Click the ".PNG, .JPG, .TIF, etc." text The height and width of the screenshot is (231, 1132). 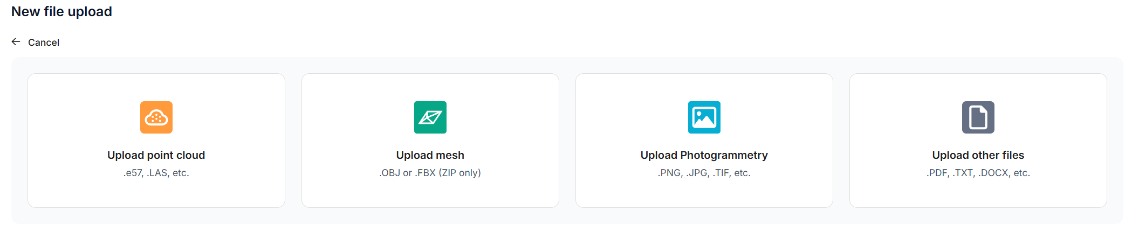[x=704, y=173]
